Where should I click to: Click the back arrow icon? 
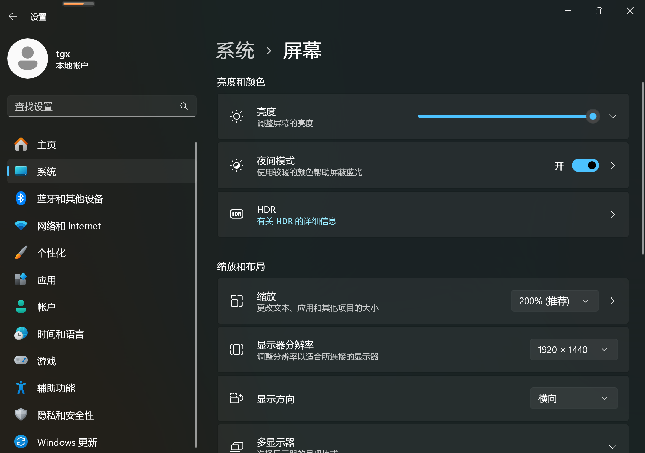(x=13, y=16)
